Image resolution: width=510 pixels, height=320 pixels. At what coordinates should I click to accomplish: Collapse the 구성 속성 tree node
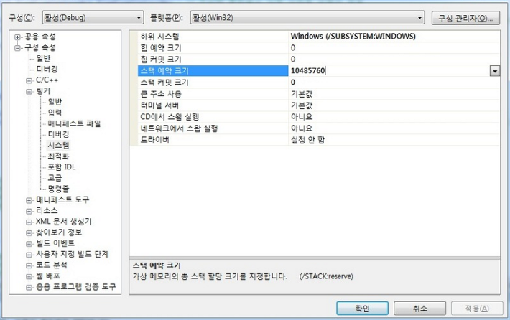click(x=17, y=48)
